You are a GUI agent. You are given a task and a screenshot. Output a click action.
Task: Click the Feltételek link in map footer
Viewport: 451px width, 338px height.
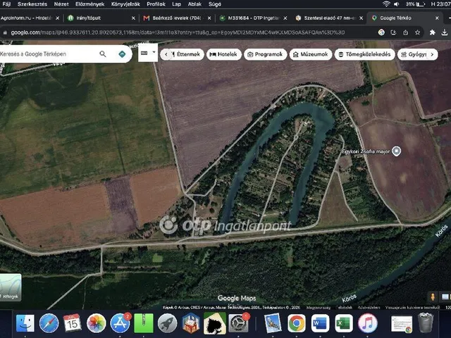coord(344,307)
